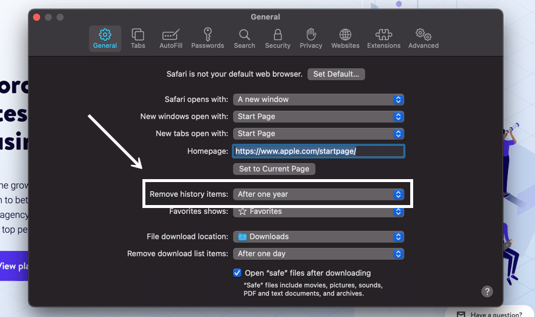Open Remove download list items dropdown
The height and width of the screenshot is (317, 535).
318,254
